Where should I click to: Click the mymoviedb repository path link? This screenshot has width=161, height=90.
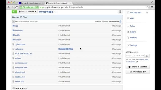tap(46, 12)
